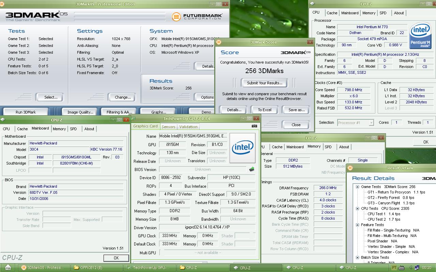The height and width of the screenshot is (272, 436).
Task: Open SPD tab in DDR2 memory CPU-Z window
Action: (328, 147)
